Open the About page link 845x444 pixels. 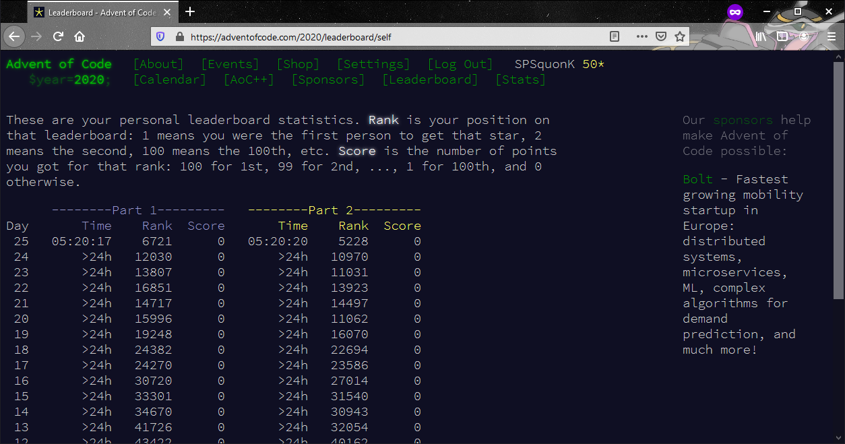click(x=158, y=64)
